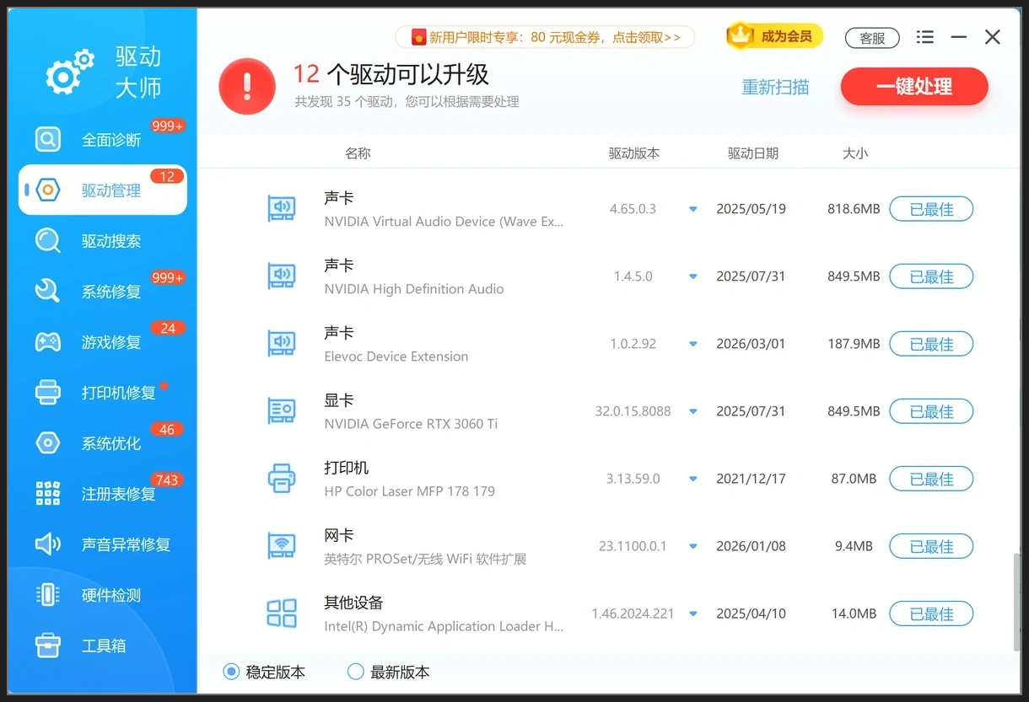Click the 驱动大师 gear logo

(x=70, y=72)
